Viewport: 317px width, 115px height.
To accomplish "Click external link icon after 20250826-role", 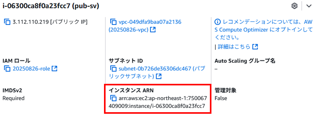I will click(55, 69).
